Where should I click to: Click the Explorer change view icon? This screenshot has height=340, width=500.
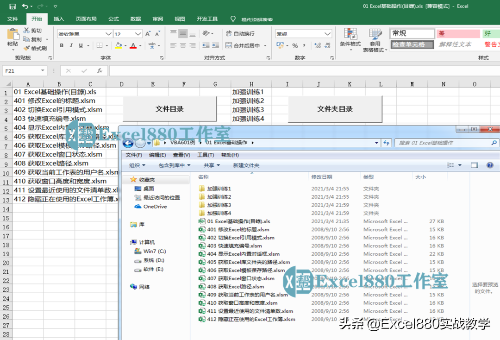pos(450,165)
